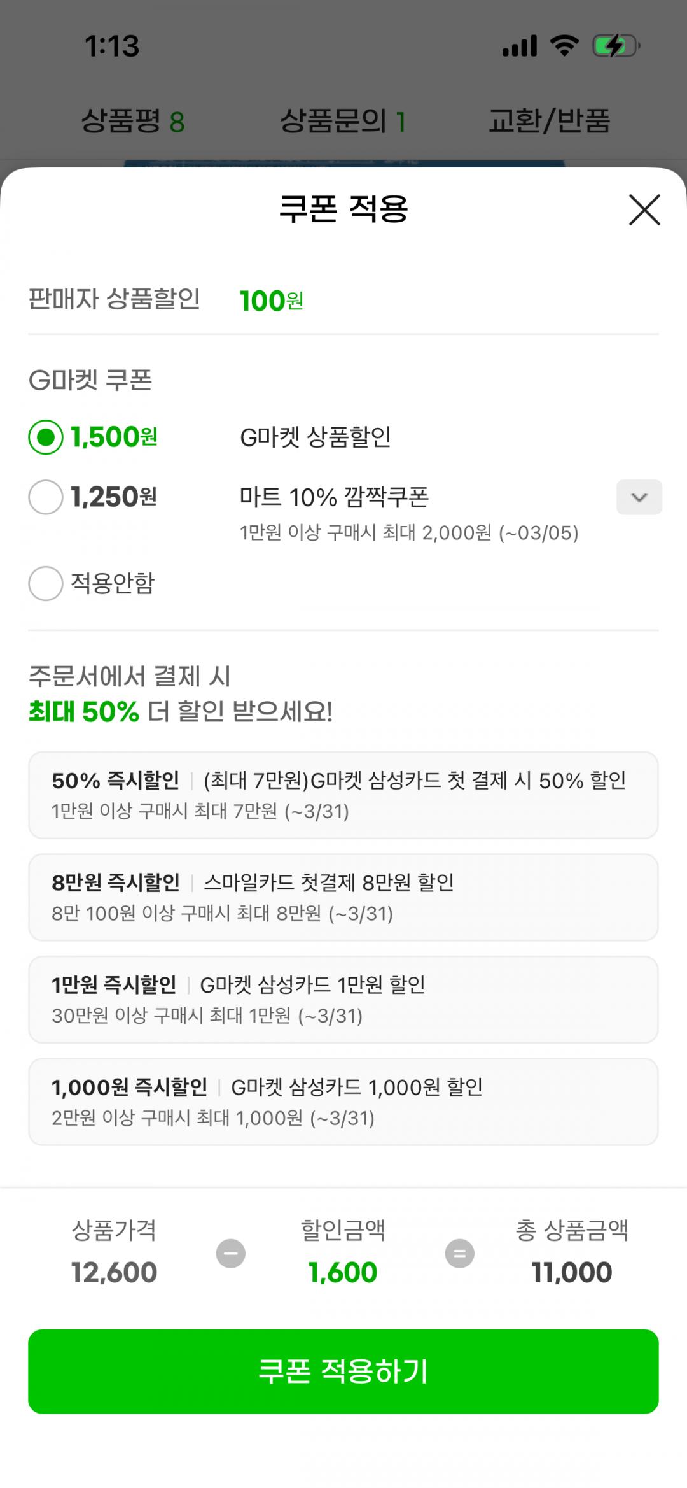
Task: Select the 1,250원 마트 10% 깜짝쿠폰 option
Action: tap(46, 497)
